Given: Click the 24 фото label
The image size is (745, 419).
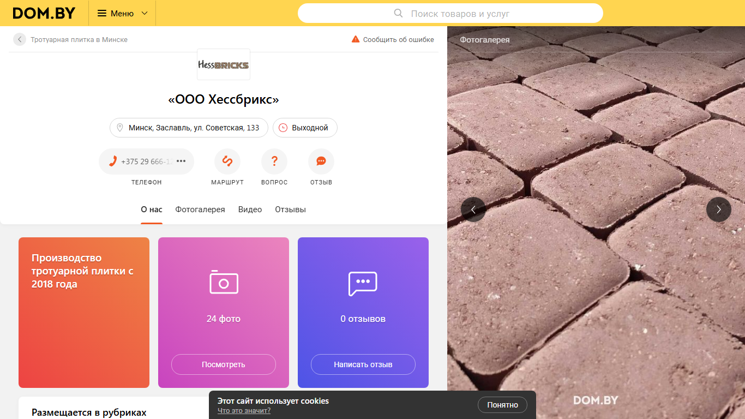Looking at the screenshot, I should 224,319.
